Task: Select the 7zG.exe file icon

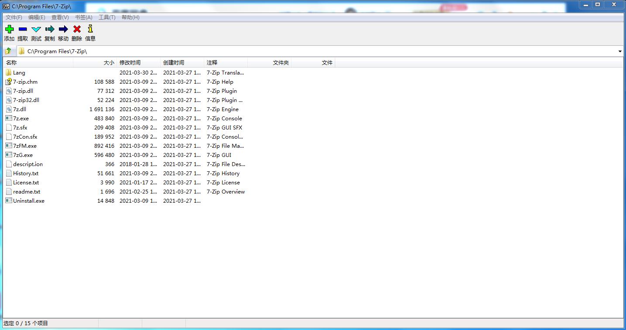Action: 9,155
